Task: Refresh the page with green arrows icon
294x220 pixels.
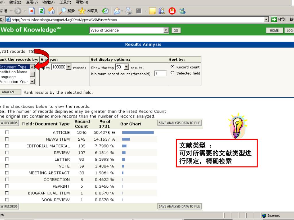Action: click(41, 11)
